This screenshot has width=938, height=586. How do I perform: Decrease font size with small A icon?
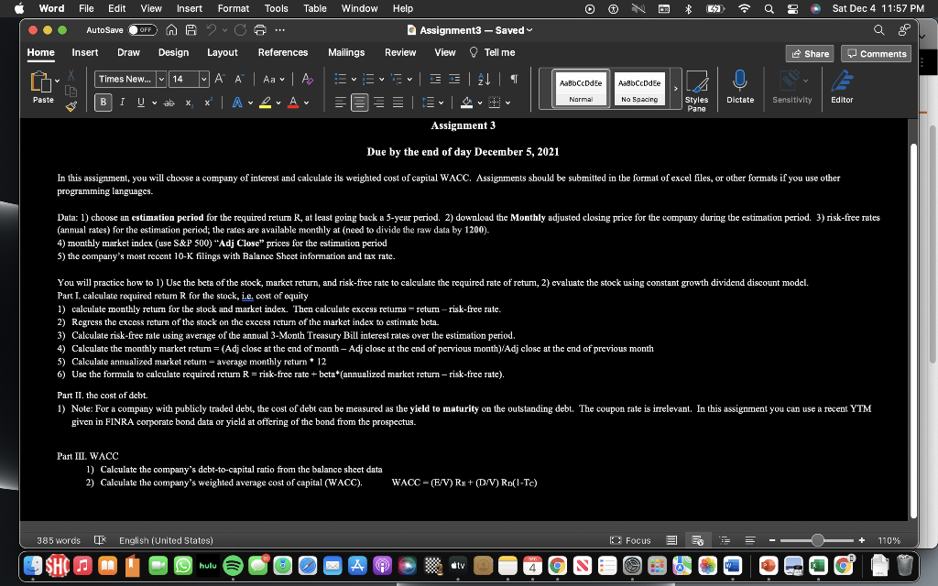(239, 79)
